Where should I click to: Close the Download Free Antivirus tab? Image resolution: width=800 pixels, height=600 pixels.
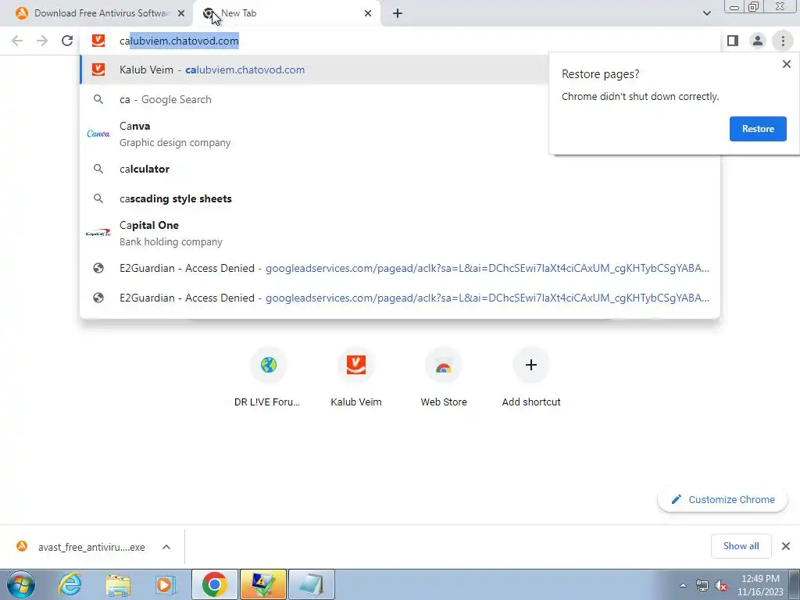(181, 14)
